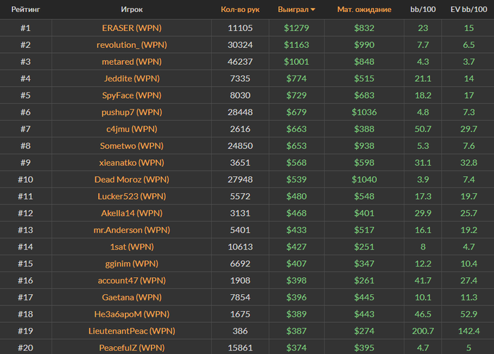Select winnings value $539
This screenshot has width=494, height=354.
(x=296, y=180)
